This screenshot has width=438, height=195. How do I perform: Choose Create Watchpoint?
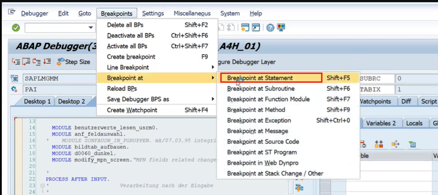(157, 110)
